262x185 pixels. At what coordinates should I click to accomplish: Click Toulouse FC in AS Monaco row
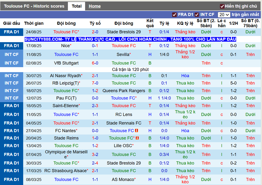[x=66, y=179]
